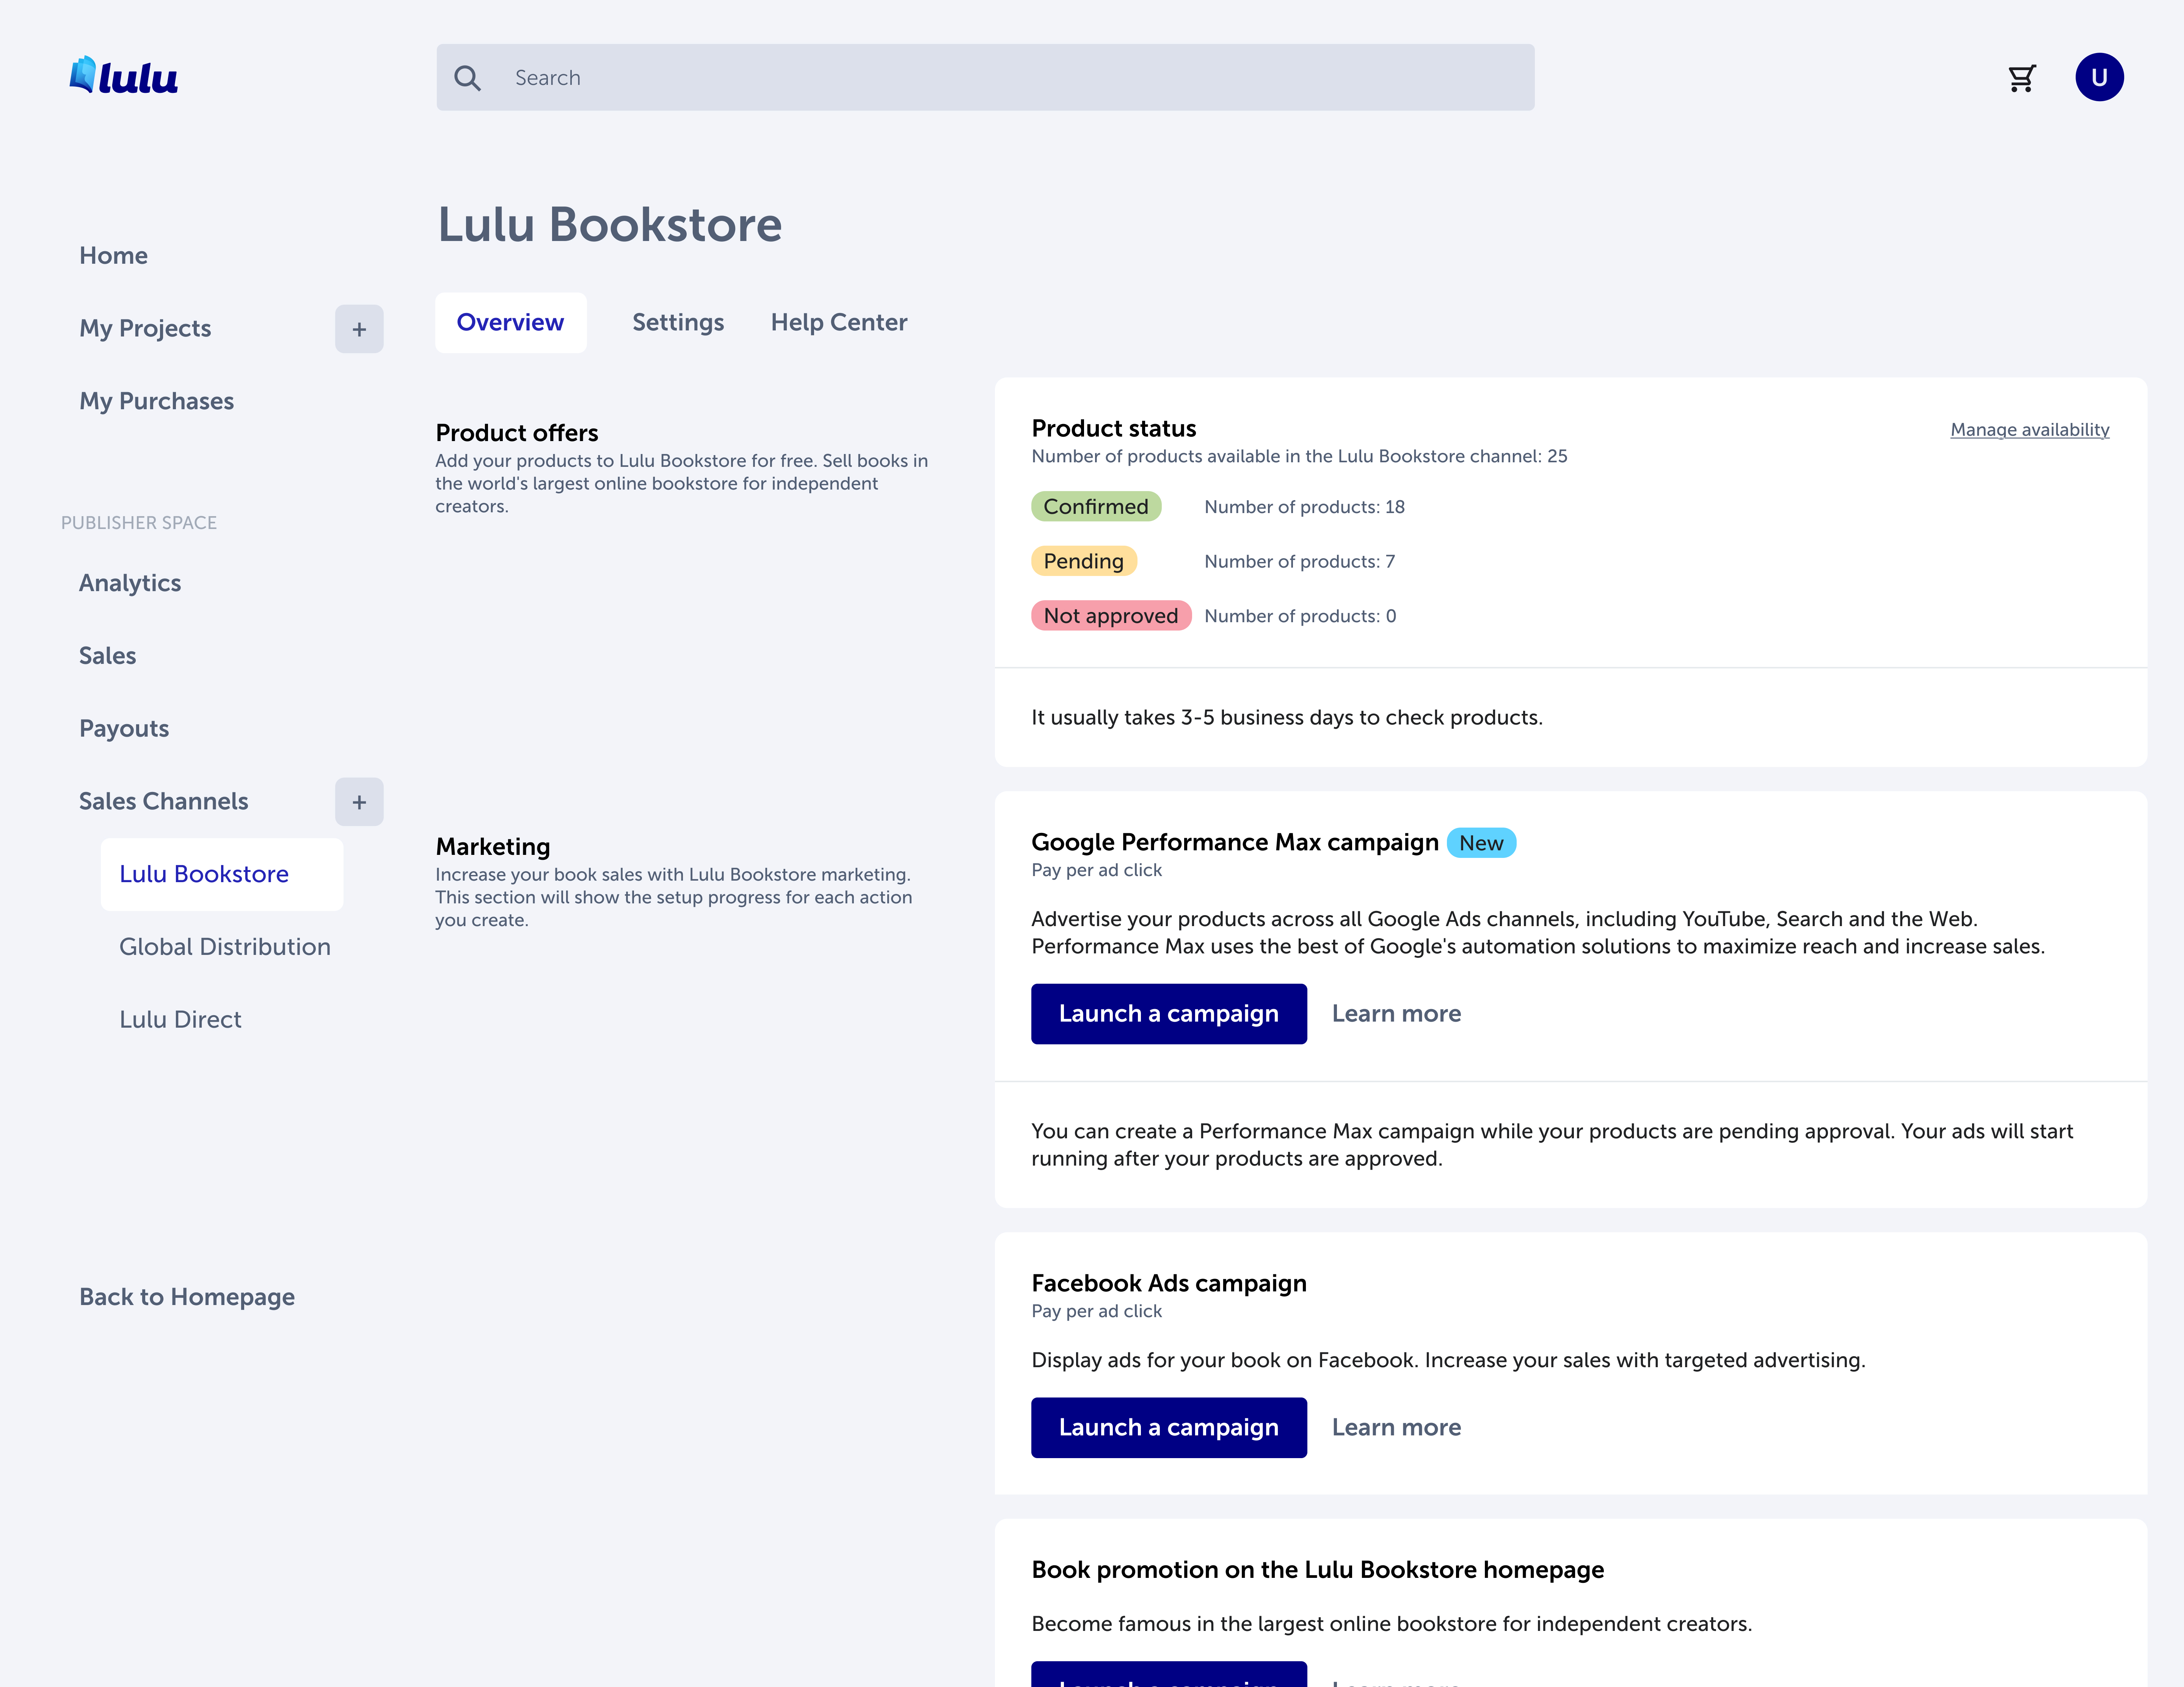Open Payouts from the sidebar
This screenshot has height=1687, width=2184.
pos(124,729)
